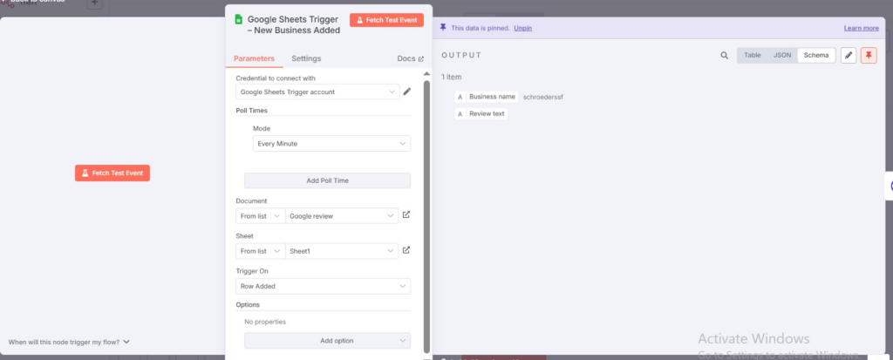
Task: Open Sheet1 in new tab icon
Action: (406, 250)
